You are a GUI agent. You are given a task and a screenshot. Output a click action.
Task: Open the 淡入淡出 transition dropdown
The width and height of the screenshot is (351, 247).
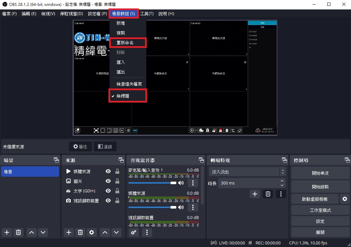click(247, 172)
